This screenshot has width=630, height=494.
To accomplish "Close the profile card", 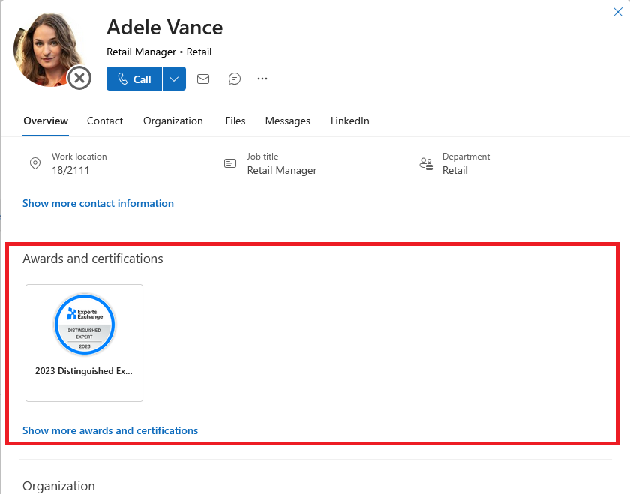I will pos(619,11).
